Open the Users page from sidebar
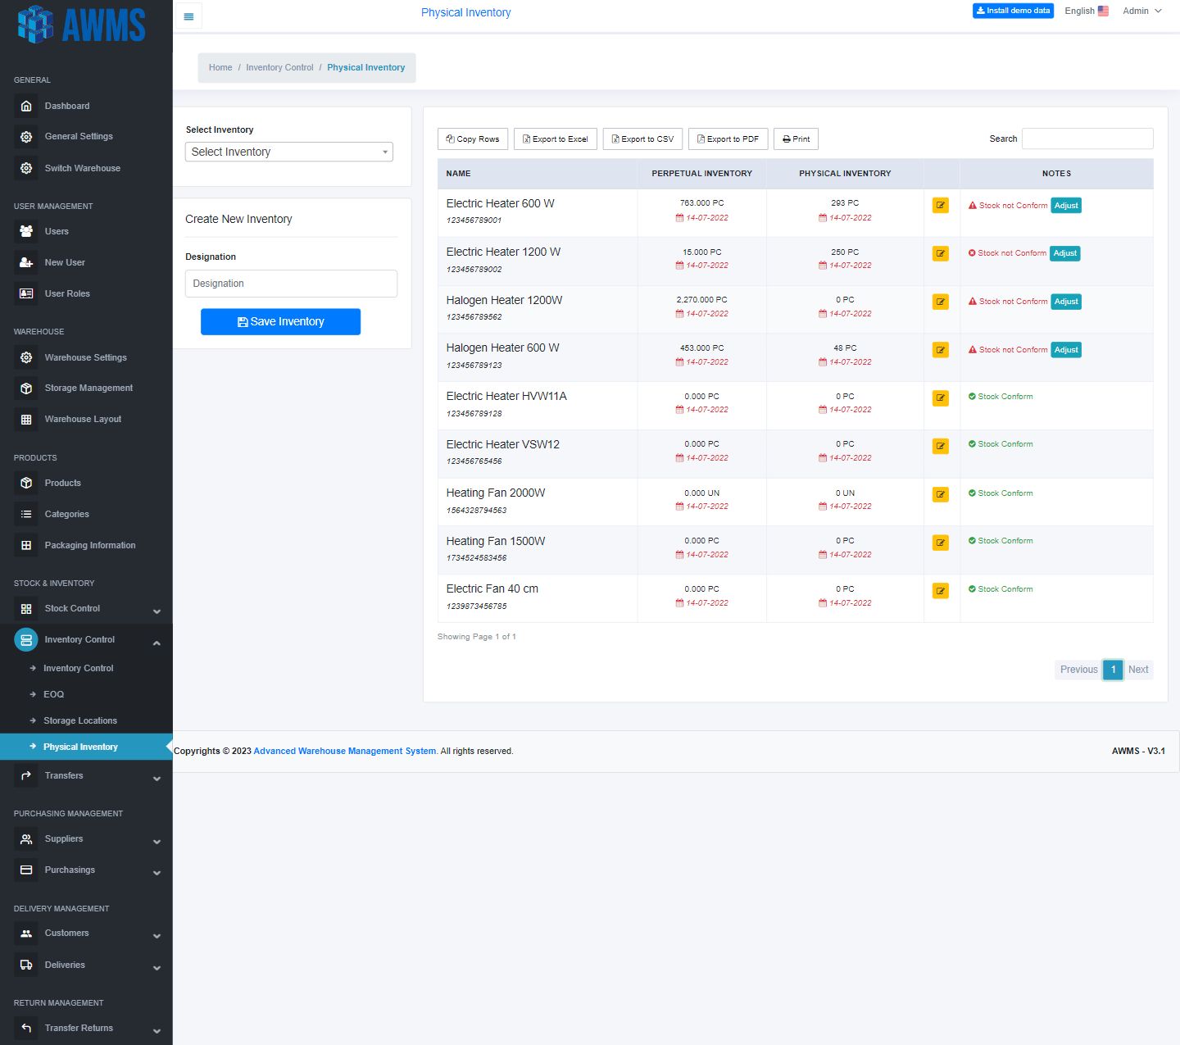 (57, 231)
